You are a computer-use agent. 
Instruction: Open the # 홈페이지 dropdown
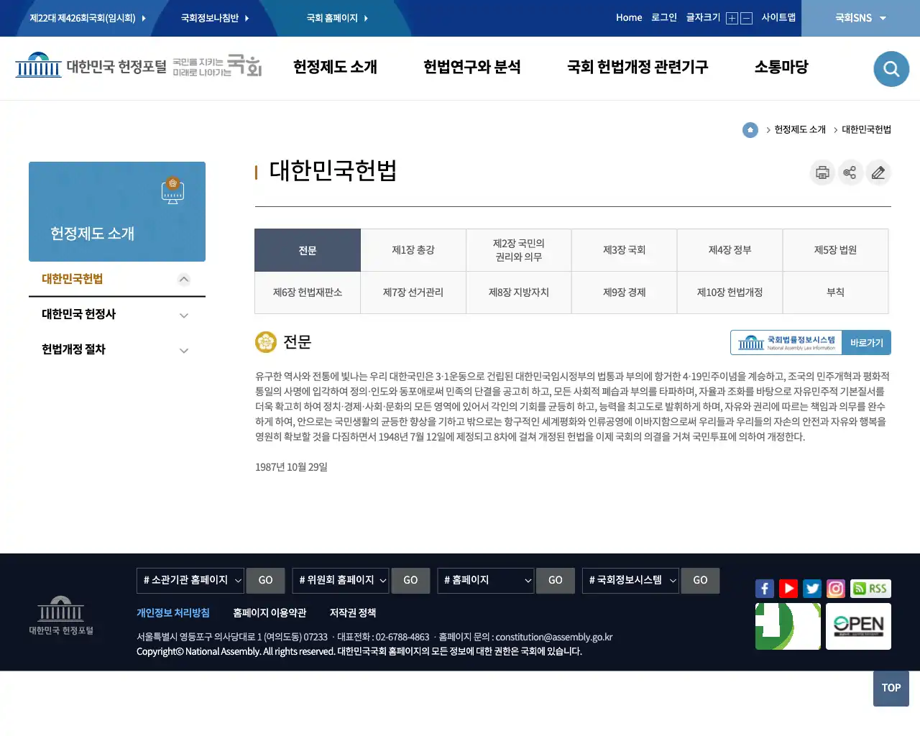point(486,581)
